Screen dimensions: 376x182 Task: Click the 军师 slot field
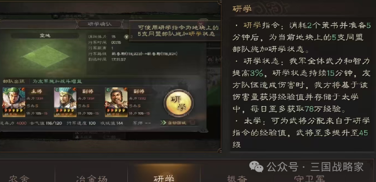[x=141, y=123]
